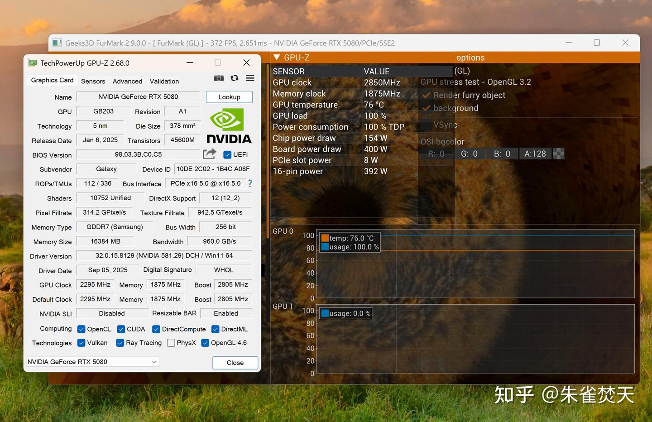Screen dimensions: 652x422
Task: Toggle the OpenCL checkbox
Action: pos(81,329)
